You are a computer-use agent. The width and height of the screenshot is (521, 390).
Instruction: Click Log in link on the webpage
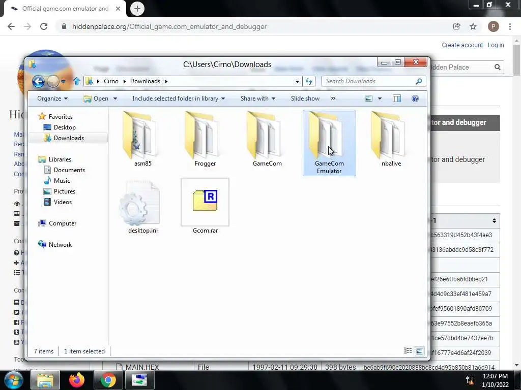click(x=496, y=45)
